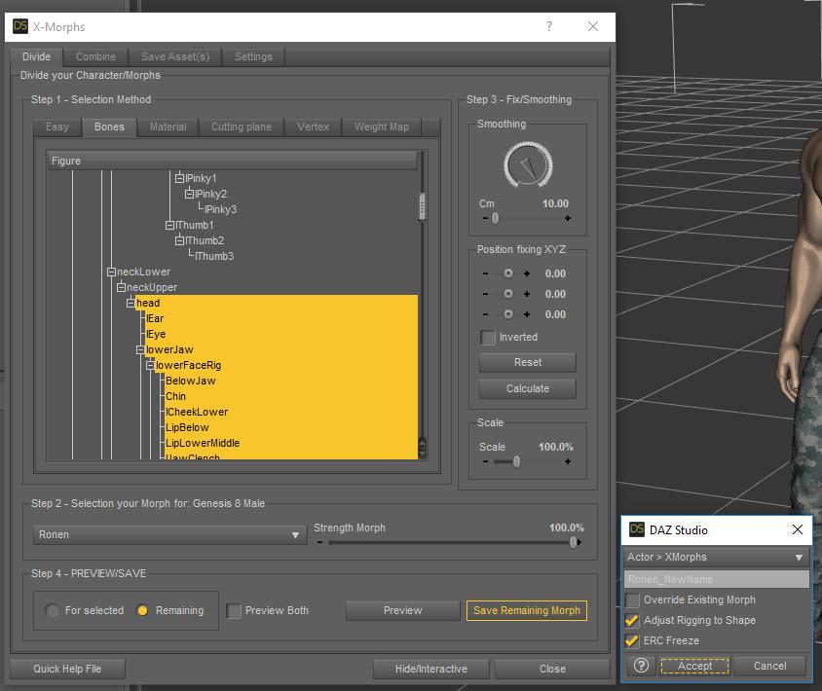Screen dimensions: 822x691
Task: Select the lPinky3 bone in tree
Action: point(221,209)
